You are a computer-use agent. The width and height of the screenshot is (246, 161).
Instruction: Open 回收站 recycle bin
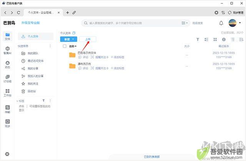tap(28, 91)
